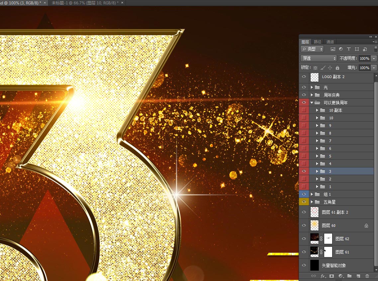
Task: Close the 未标题-1 document tab
Action: pyautogui.click(x=122, y=3)
